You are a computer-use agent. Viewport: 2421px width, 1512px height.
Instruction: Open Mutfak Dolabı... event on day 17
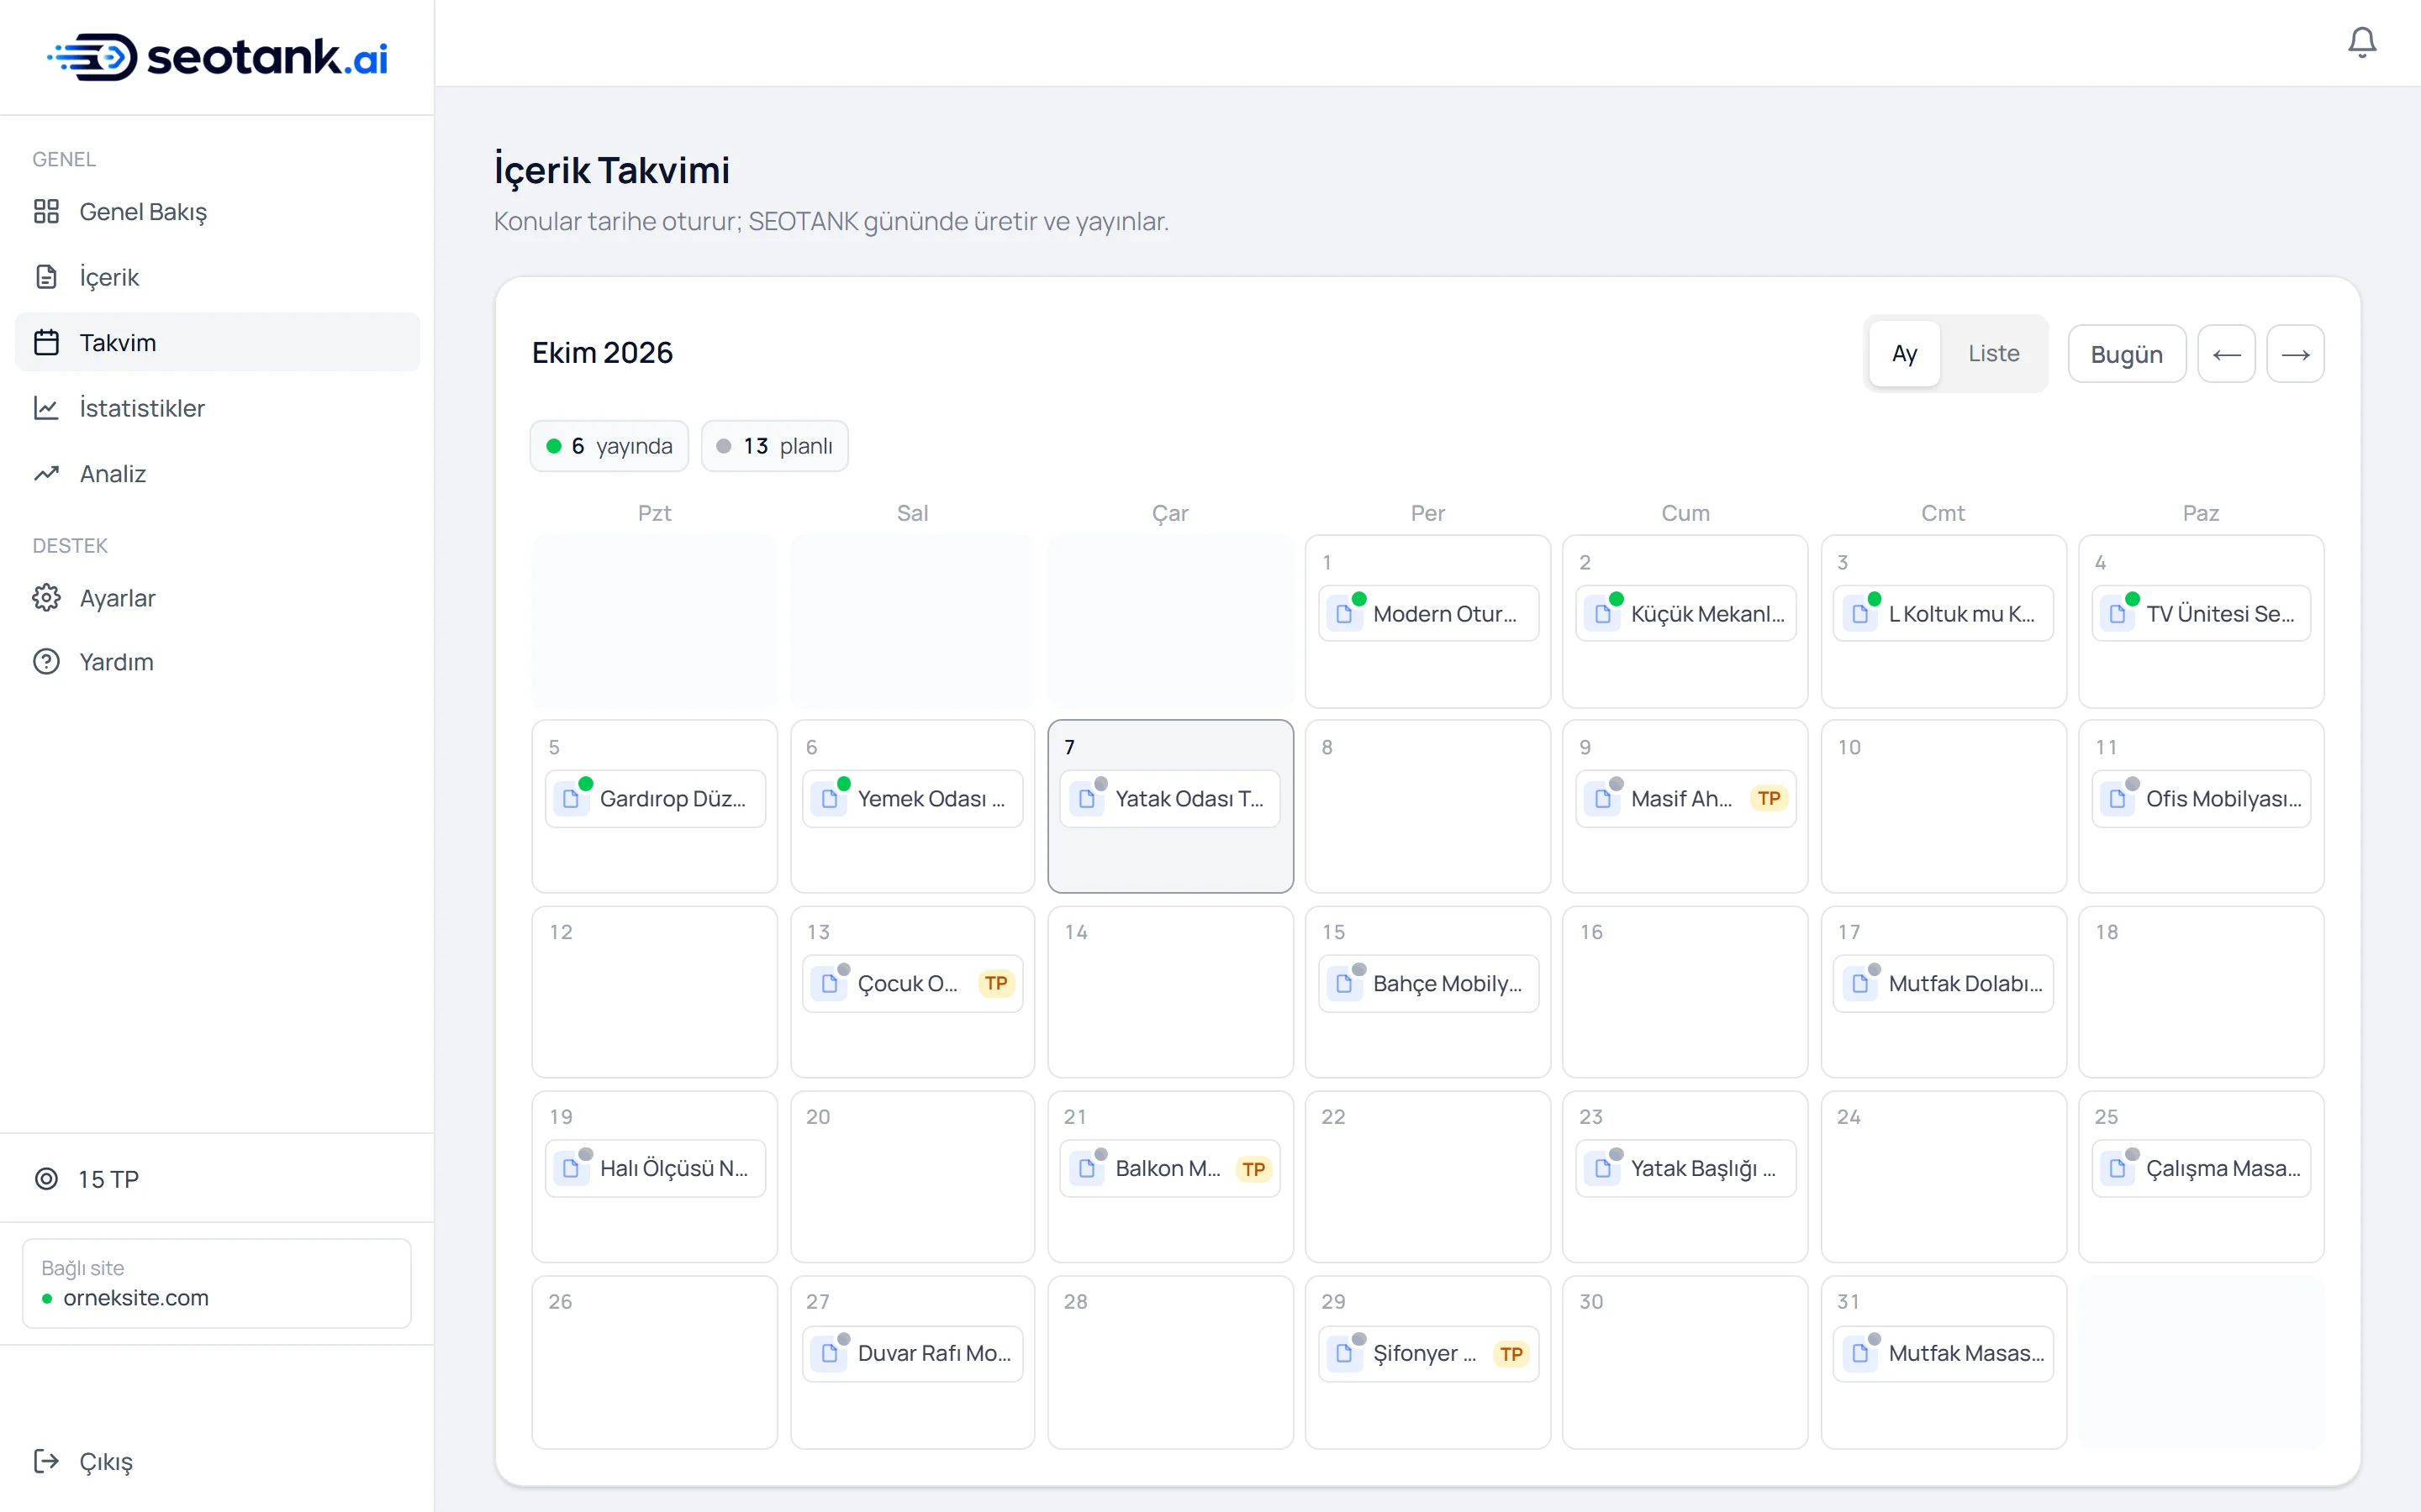point(1944,984)
